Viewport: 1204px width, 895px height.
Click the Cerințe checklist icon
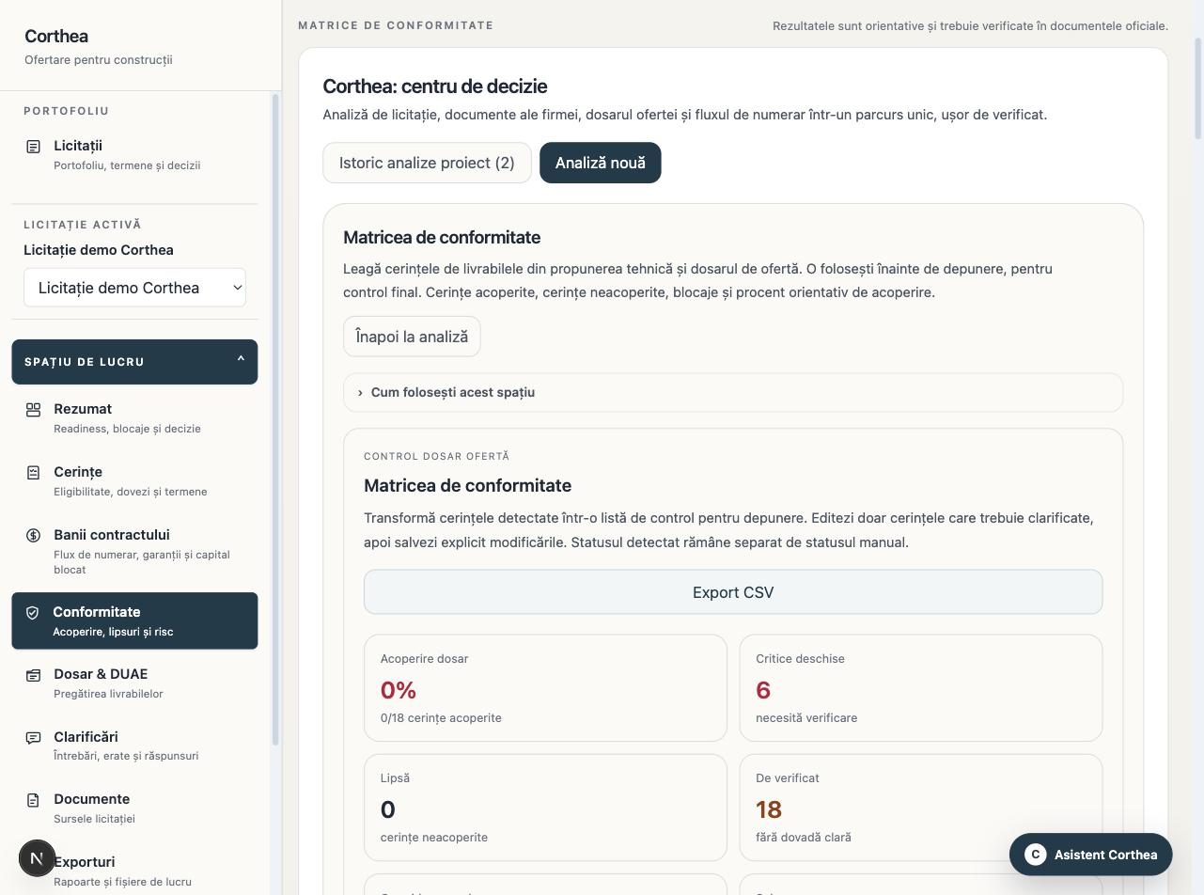33,473
